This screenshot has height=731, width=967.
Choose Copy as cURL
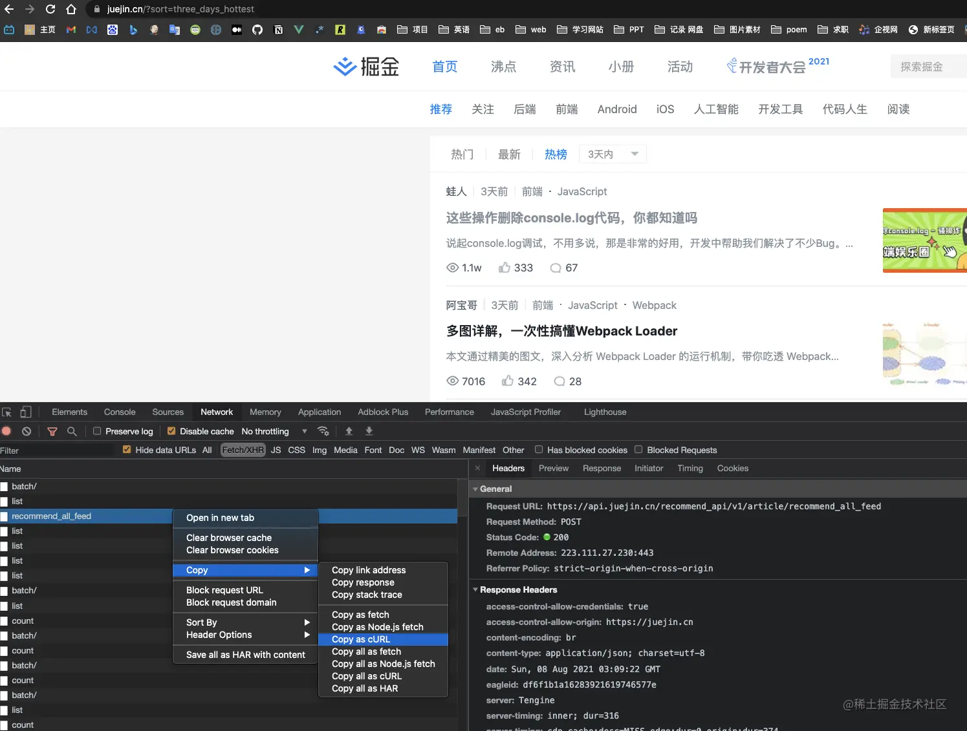384,639
